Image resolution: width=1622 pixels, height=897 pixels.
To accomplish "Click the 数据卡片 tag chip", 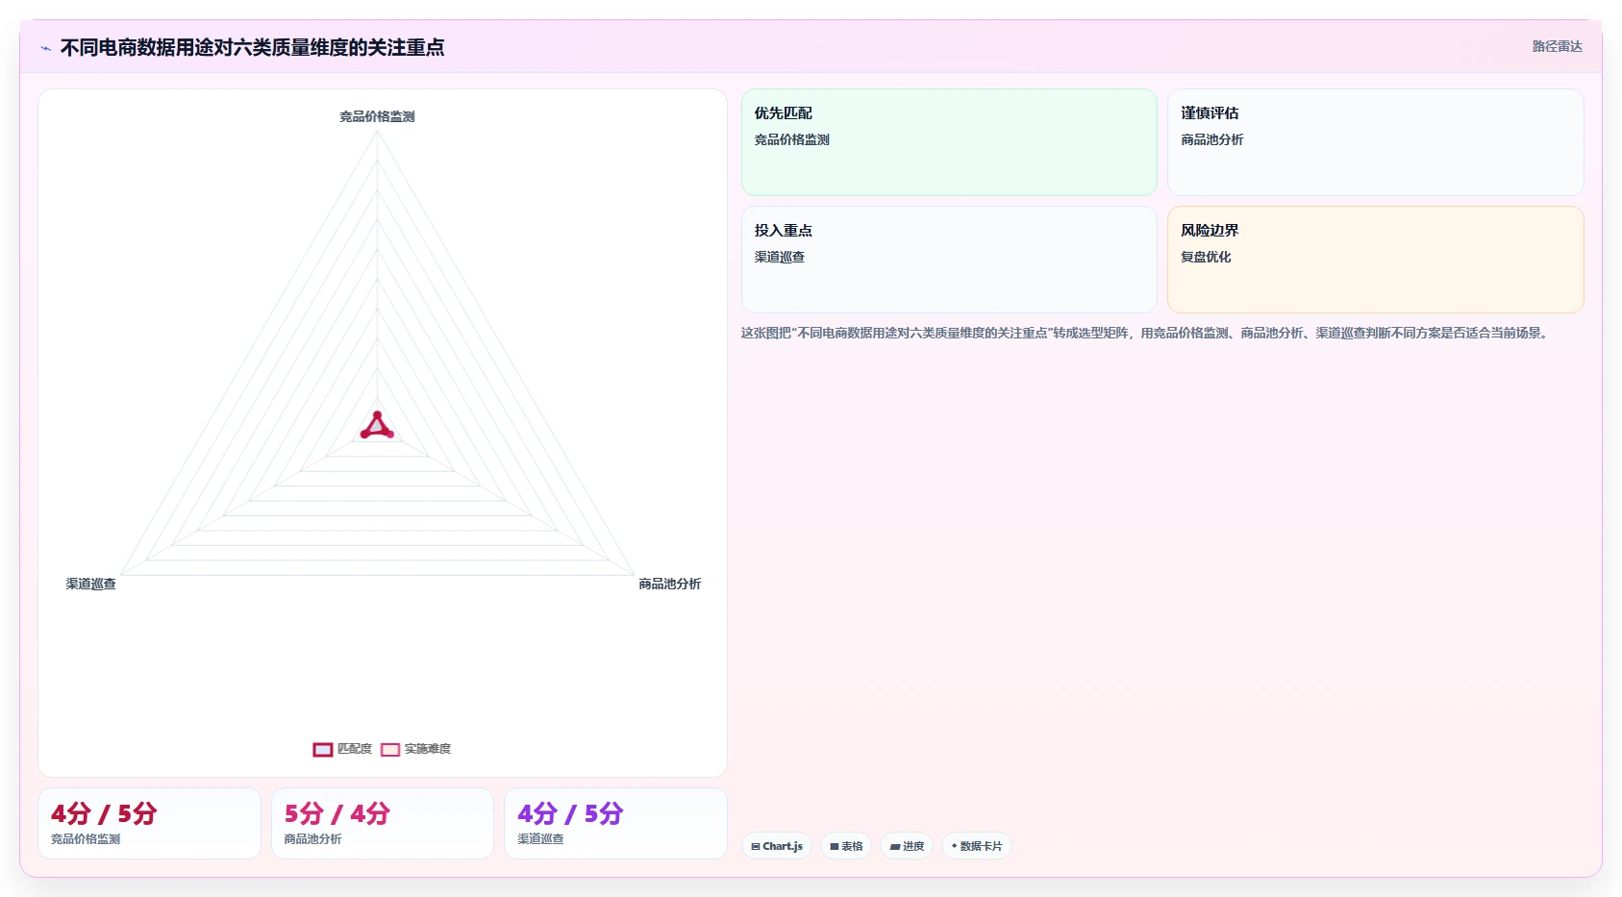I will (x=977, y=846).
